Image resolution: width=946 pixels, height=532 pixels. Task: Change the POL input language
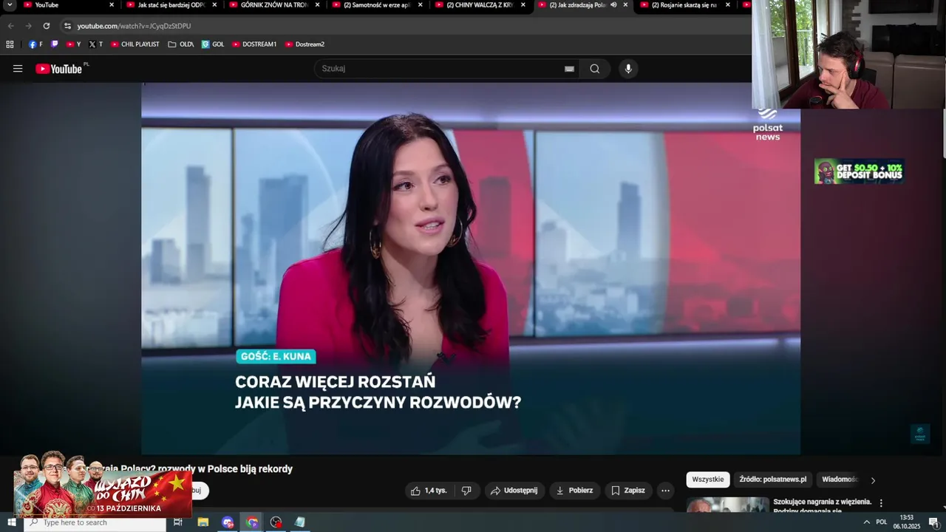tap(882, 522)
